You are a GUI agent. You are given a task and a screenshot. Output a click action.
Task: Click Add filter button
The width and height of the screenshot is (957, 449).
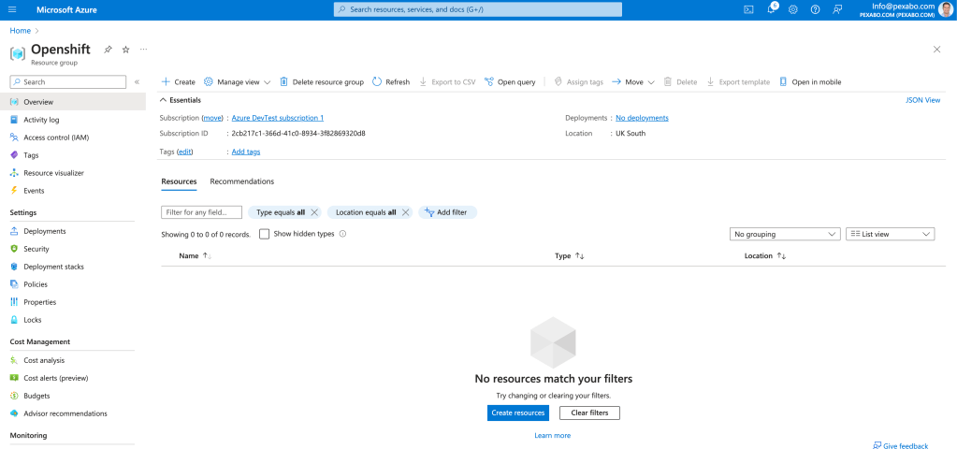pyautogui.click(x=447, y=212)
